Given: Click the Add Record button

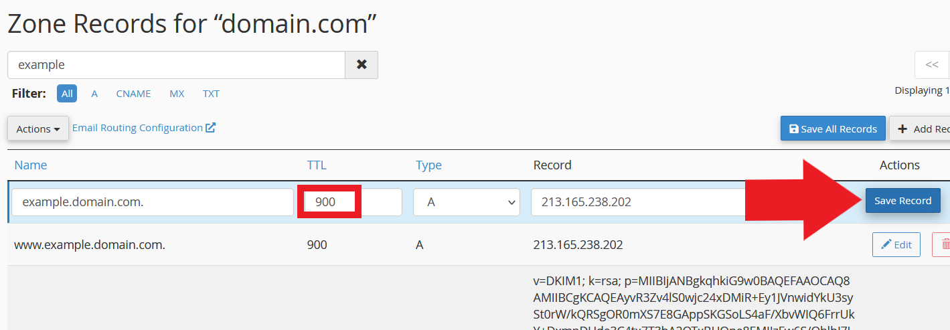Looking at the screenshot, I should click(921, 129).
